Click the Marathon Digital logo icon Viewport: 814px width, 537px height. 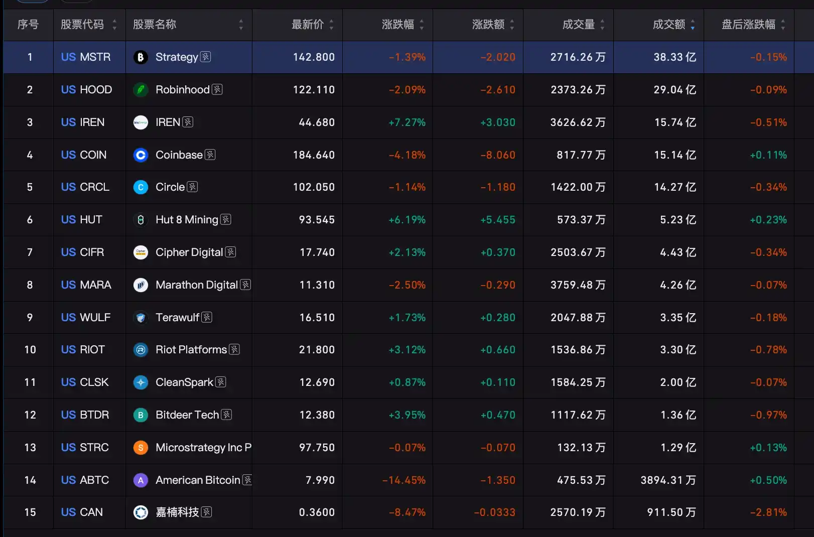pos(141,285)
